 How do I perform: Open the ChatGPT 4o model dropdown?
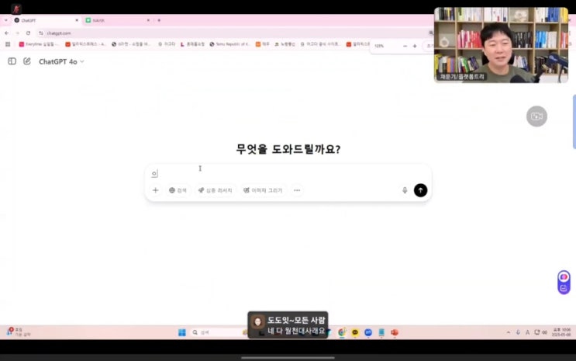(x=61, y=61)
